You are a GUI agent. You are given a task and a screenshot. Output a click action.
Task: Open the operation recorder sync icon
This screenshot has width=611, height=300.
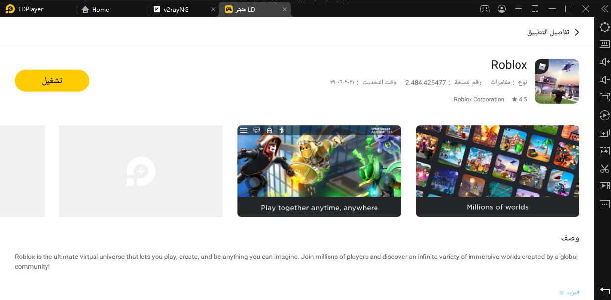click(x=604, y=115)
